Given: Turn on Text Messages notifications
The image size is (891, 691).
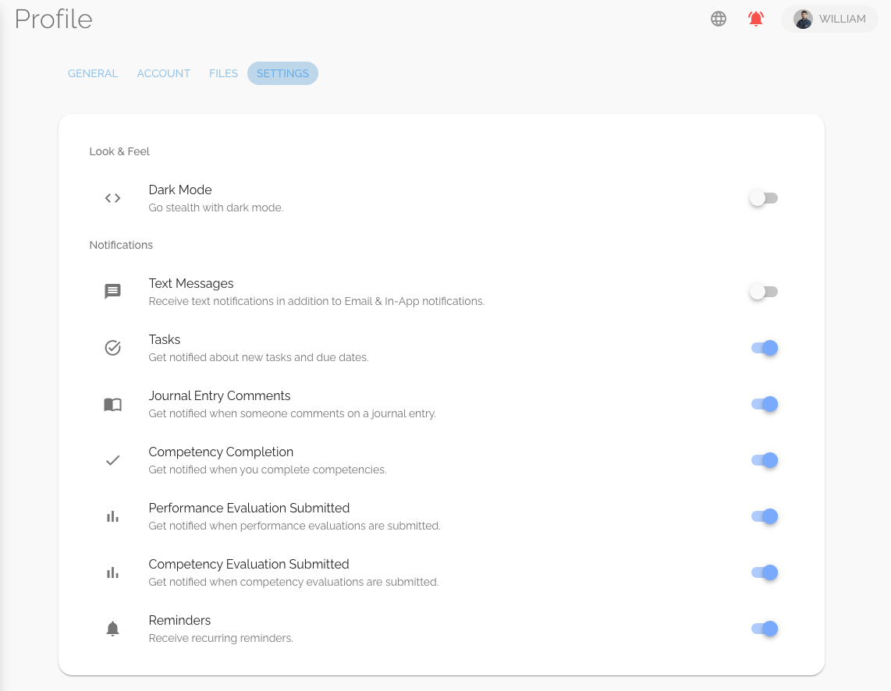Looking at the screenshot, I should click(763, 291).
